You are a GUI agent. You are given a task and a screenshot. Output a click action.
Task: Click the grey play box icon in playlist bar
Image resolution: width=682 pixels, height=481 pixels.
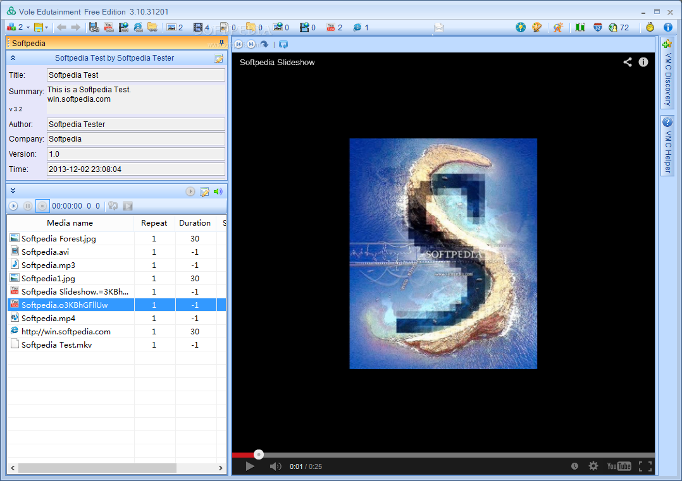click(x=128, y=206)
